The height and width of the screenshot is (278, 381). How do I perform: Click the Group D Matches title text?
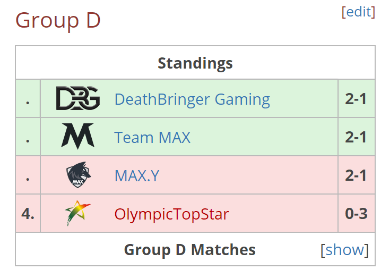click(190, 250)
